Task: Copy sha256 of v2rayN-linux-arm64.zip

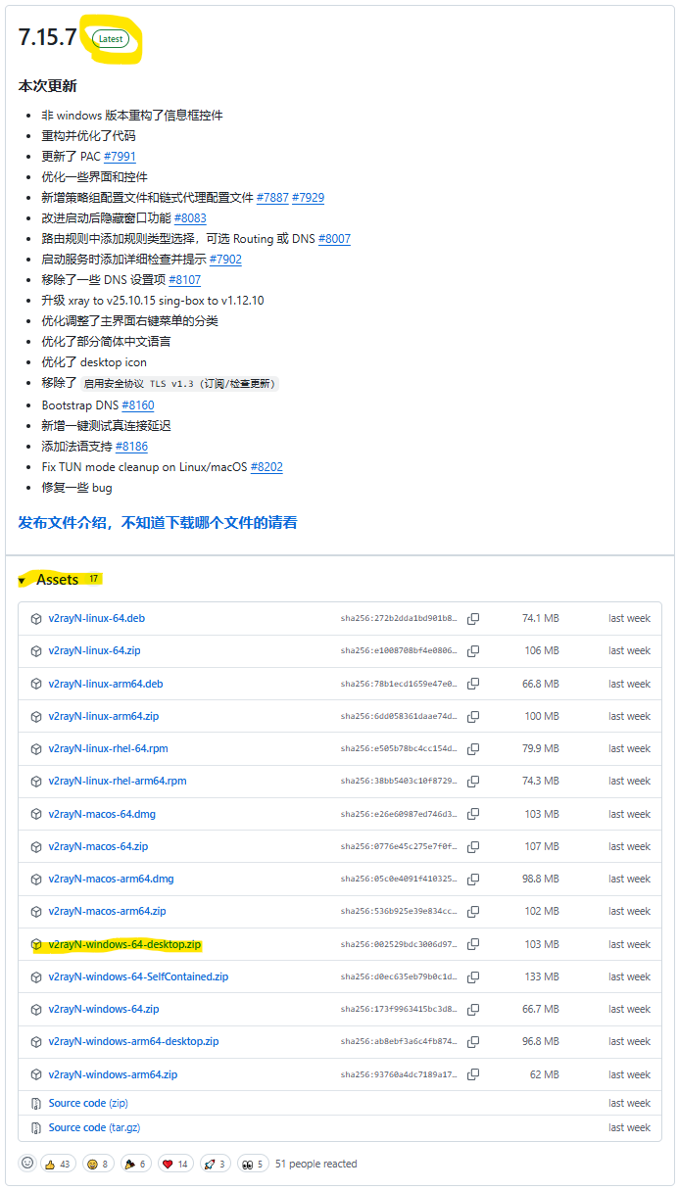Action: [x=473, y=717]
